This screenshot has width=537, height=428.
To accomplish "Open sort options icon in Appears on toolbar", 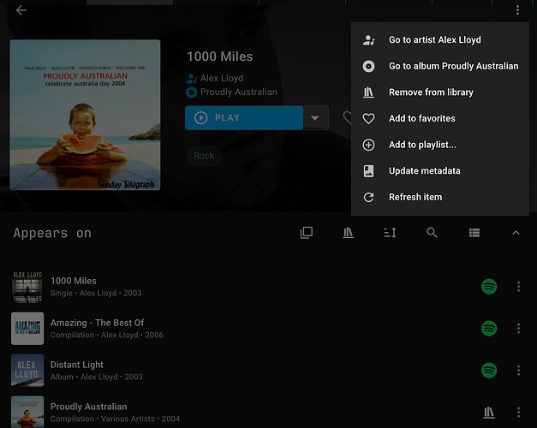I will [x=390, y=233].
